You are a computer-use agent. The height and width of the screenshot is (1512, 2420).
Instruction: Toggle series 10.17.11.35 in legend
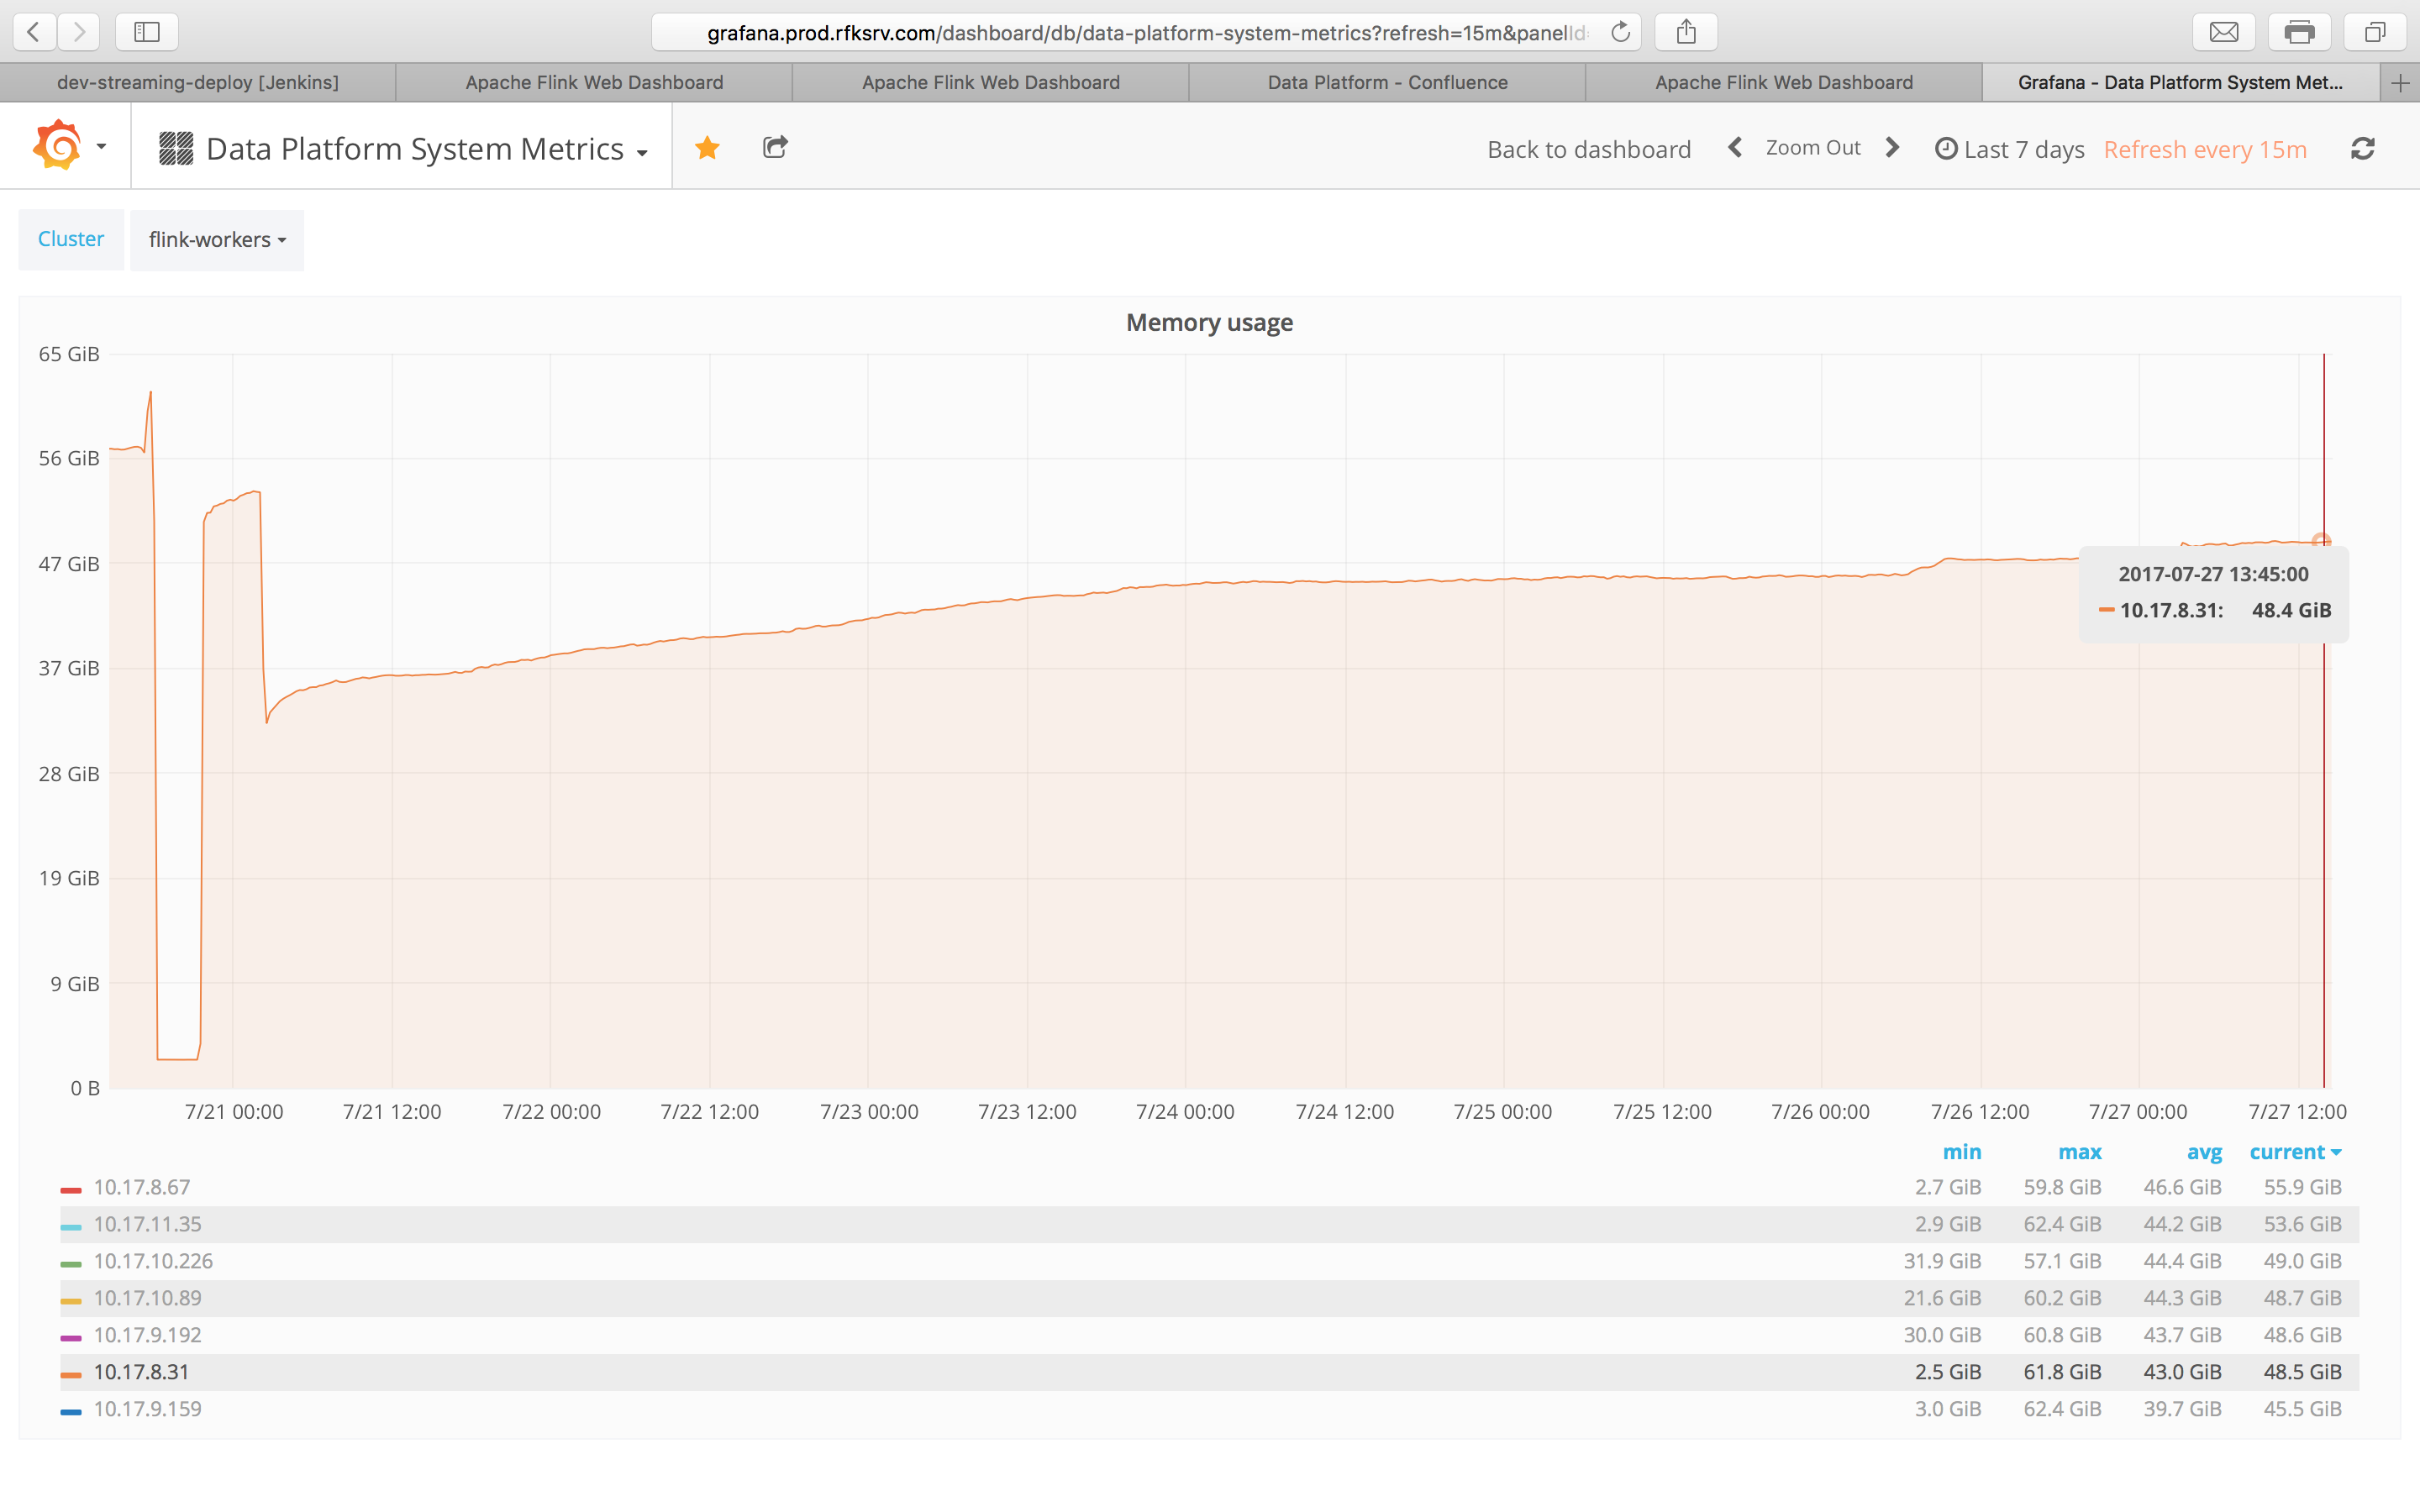pyautogui.click(x=147, y=1224)
